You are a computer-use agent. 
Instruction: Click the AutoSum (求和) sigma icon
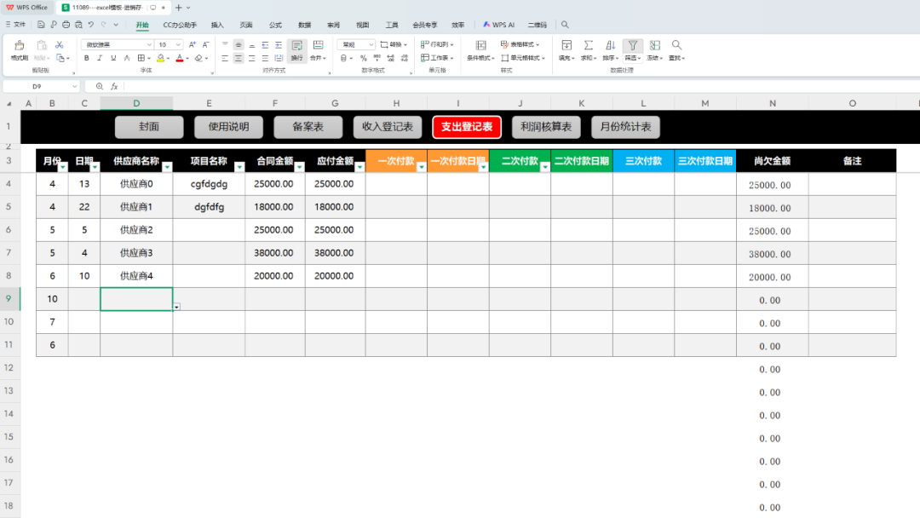point(588,45)
